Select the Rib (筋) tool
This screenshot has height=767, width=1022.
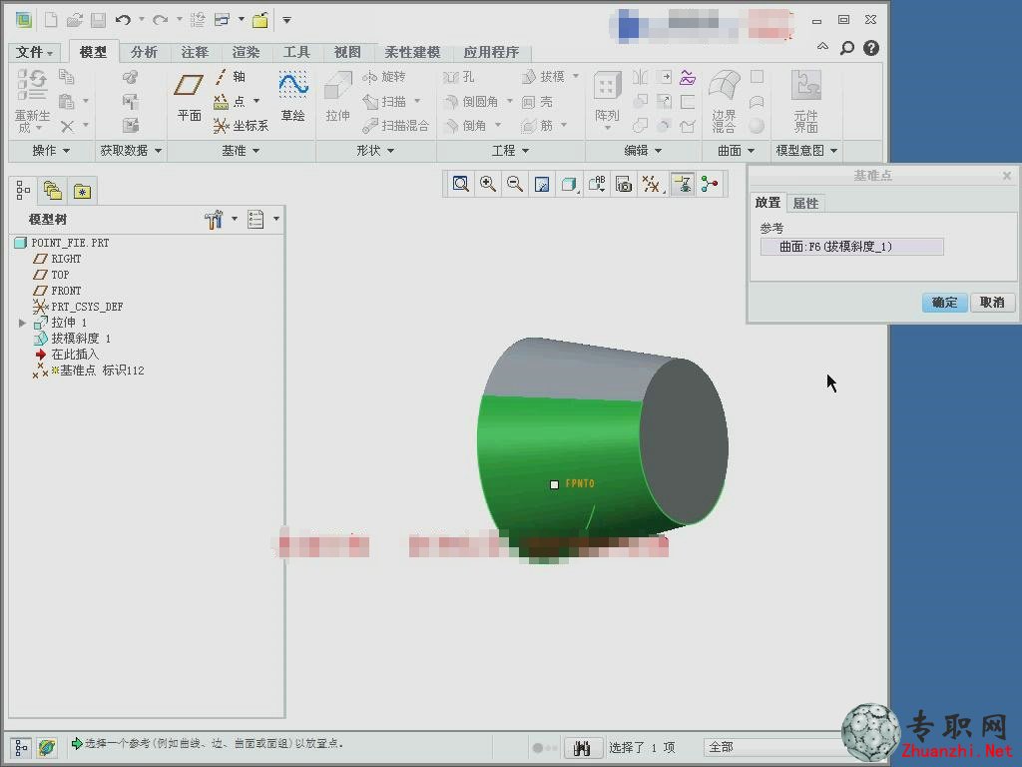point(537,125)
